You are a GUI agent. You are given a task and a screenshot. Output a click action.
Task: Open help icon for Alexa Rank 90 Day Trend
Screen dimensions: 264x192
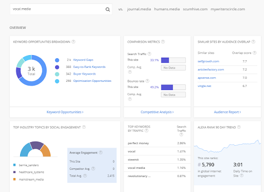coord(239,127)
